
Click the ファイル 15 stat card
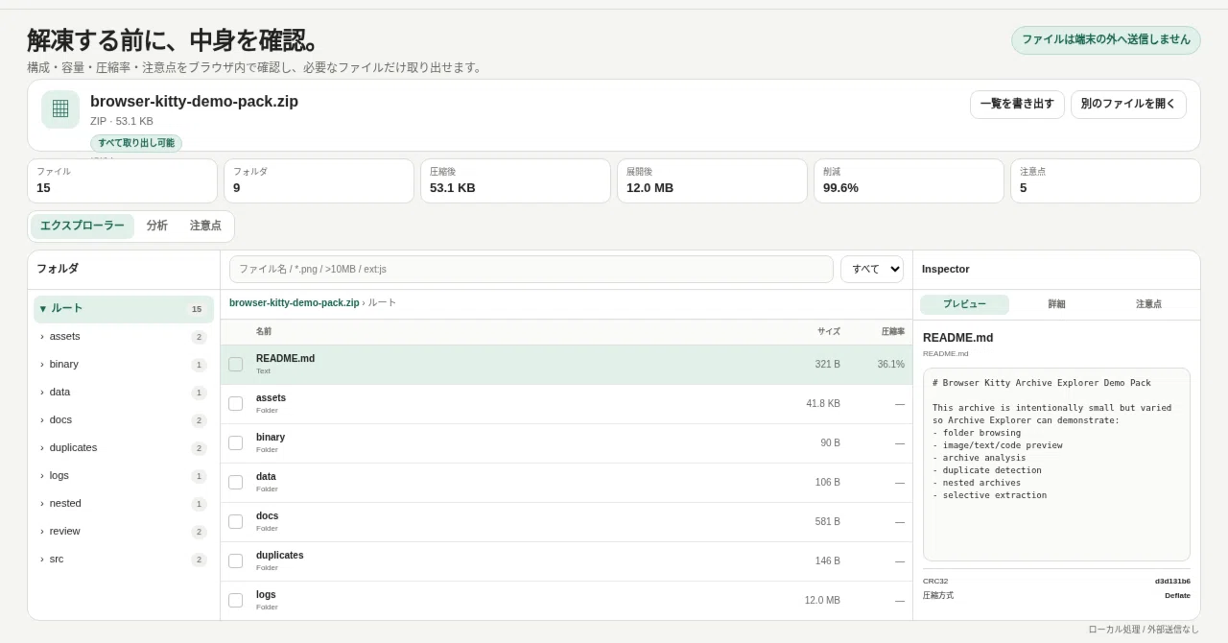coord(123,180)
